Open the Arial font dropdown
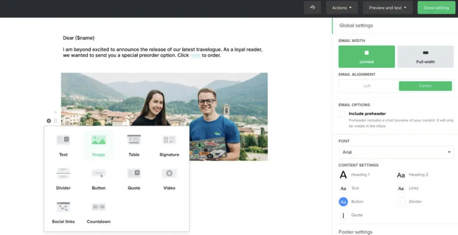The height and width of the screenshot is (235, 458). (x=396, y=152)
